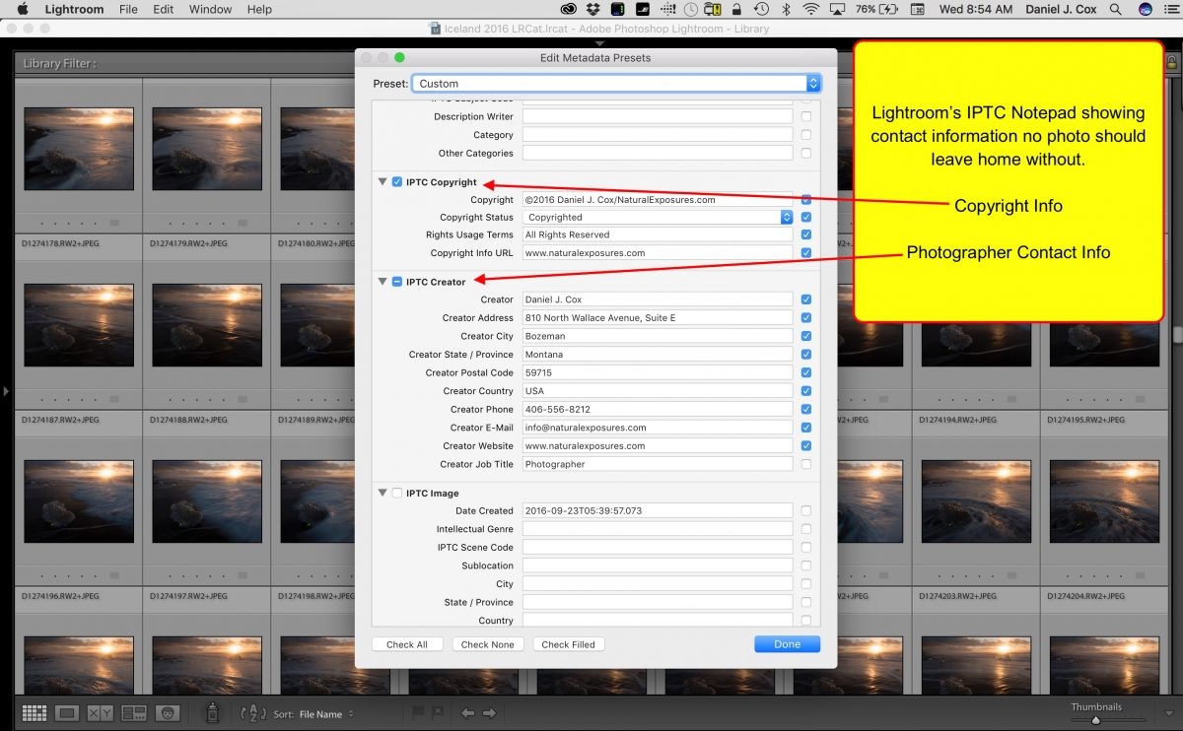Toggle the IPTC Copyright section checkbox

tap(397, 181)
